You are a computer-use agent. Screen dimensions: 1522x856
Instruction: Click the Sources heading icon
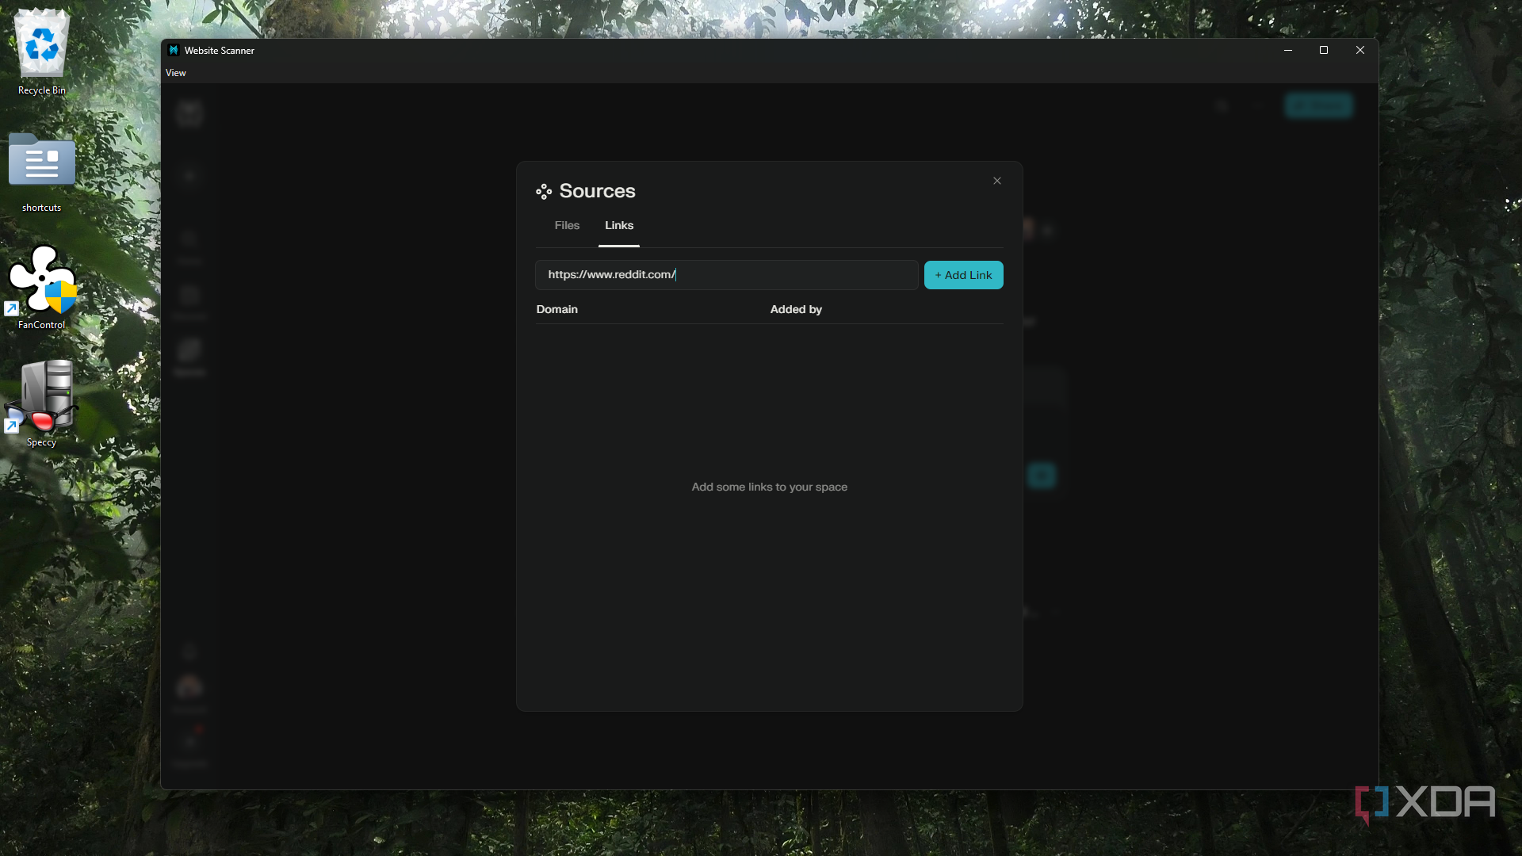[x=544, y=192]
